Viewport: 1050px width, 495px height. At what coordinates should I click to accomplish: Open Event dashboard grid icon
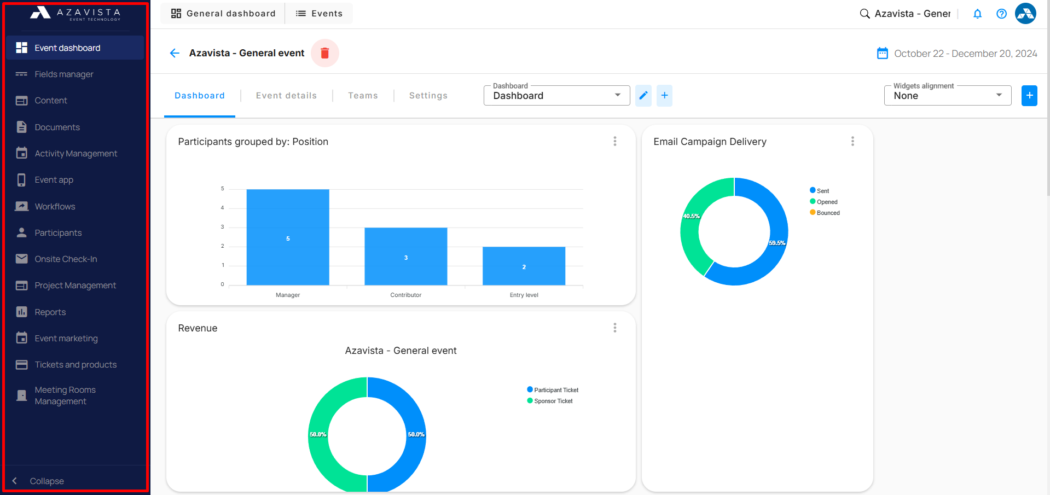(22, 48)
